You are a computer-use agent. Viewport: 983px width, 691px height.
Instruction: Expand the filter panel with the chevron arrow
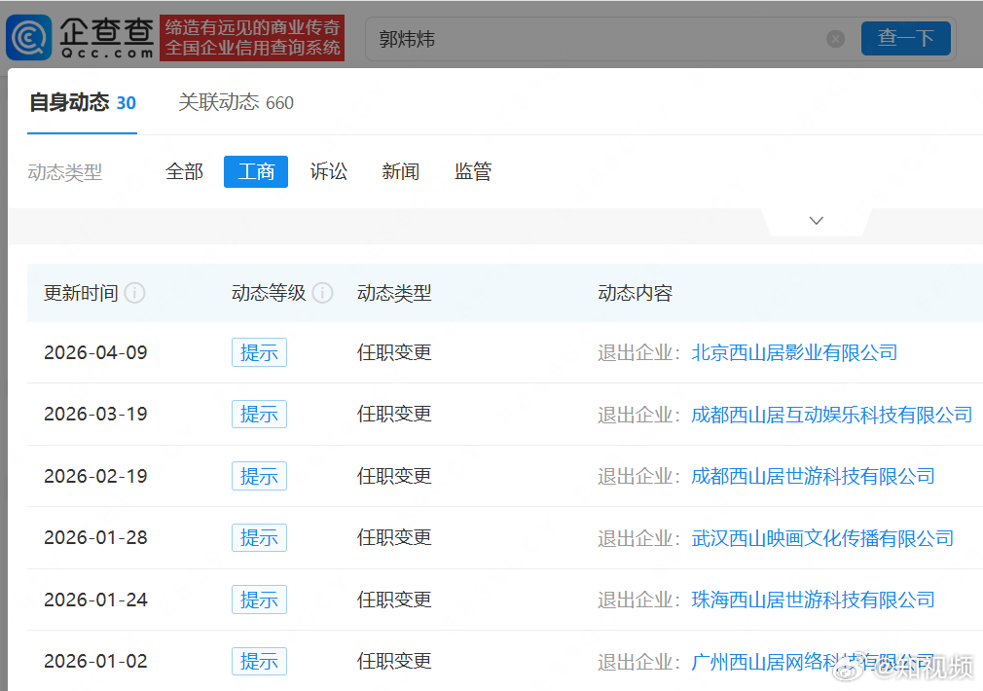pos(817,221)
